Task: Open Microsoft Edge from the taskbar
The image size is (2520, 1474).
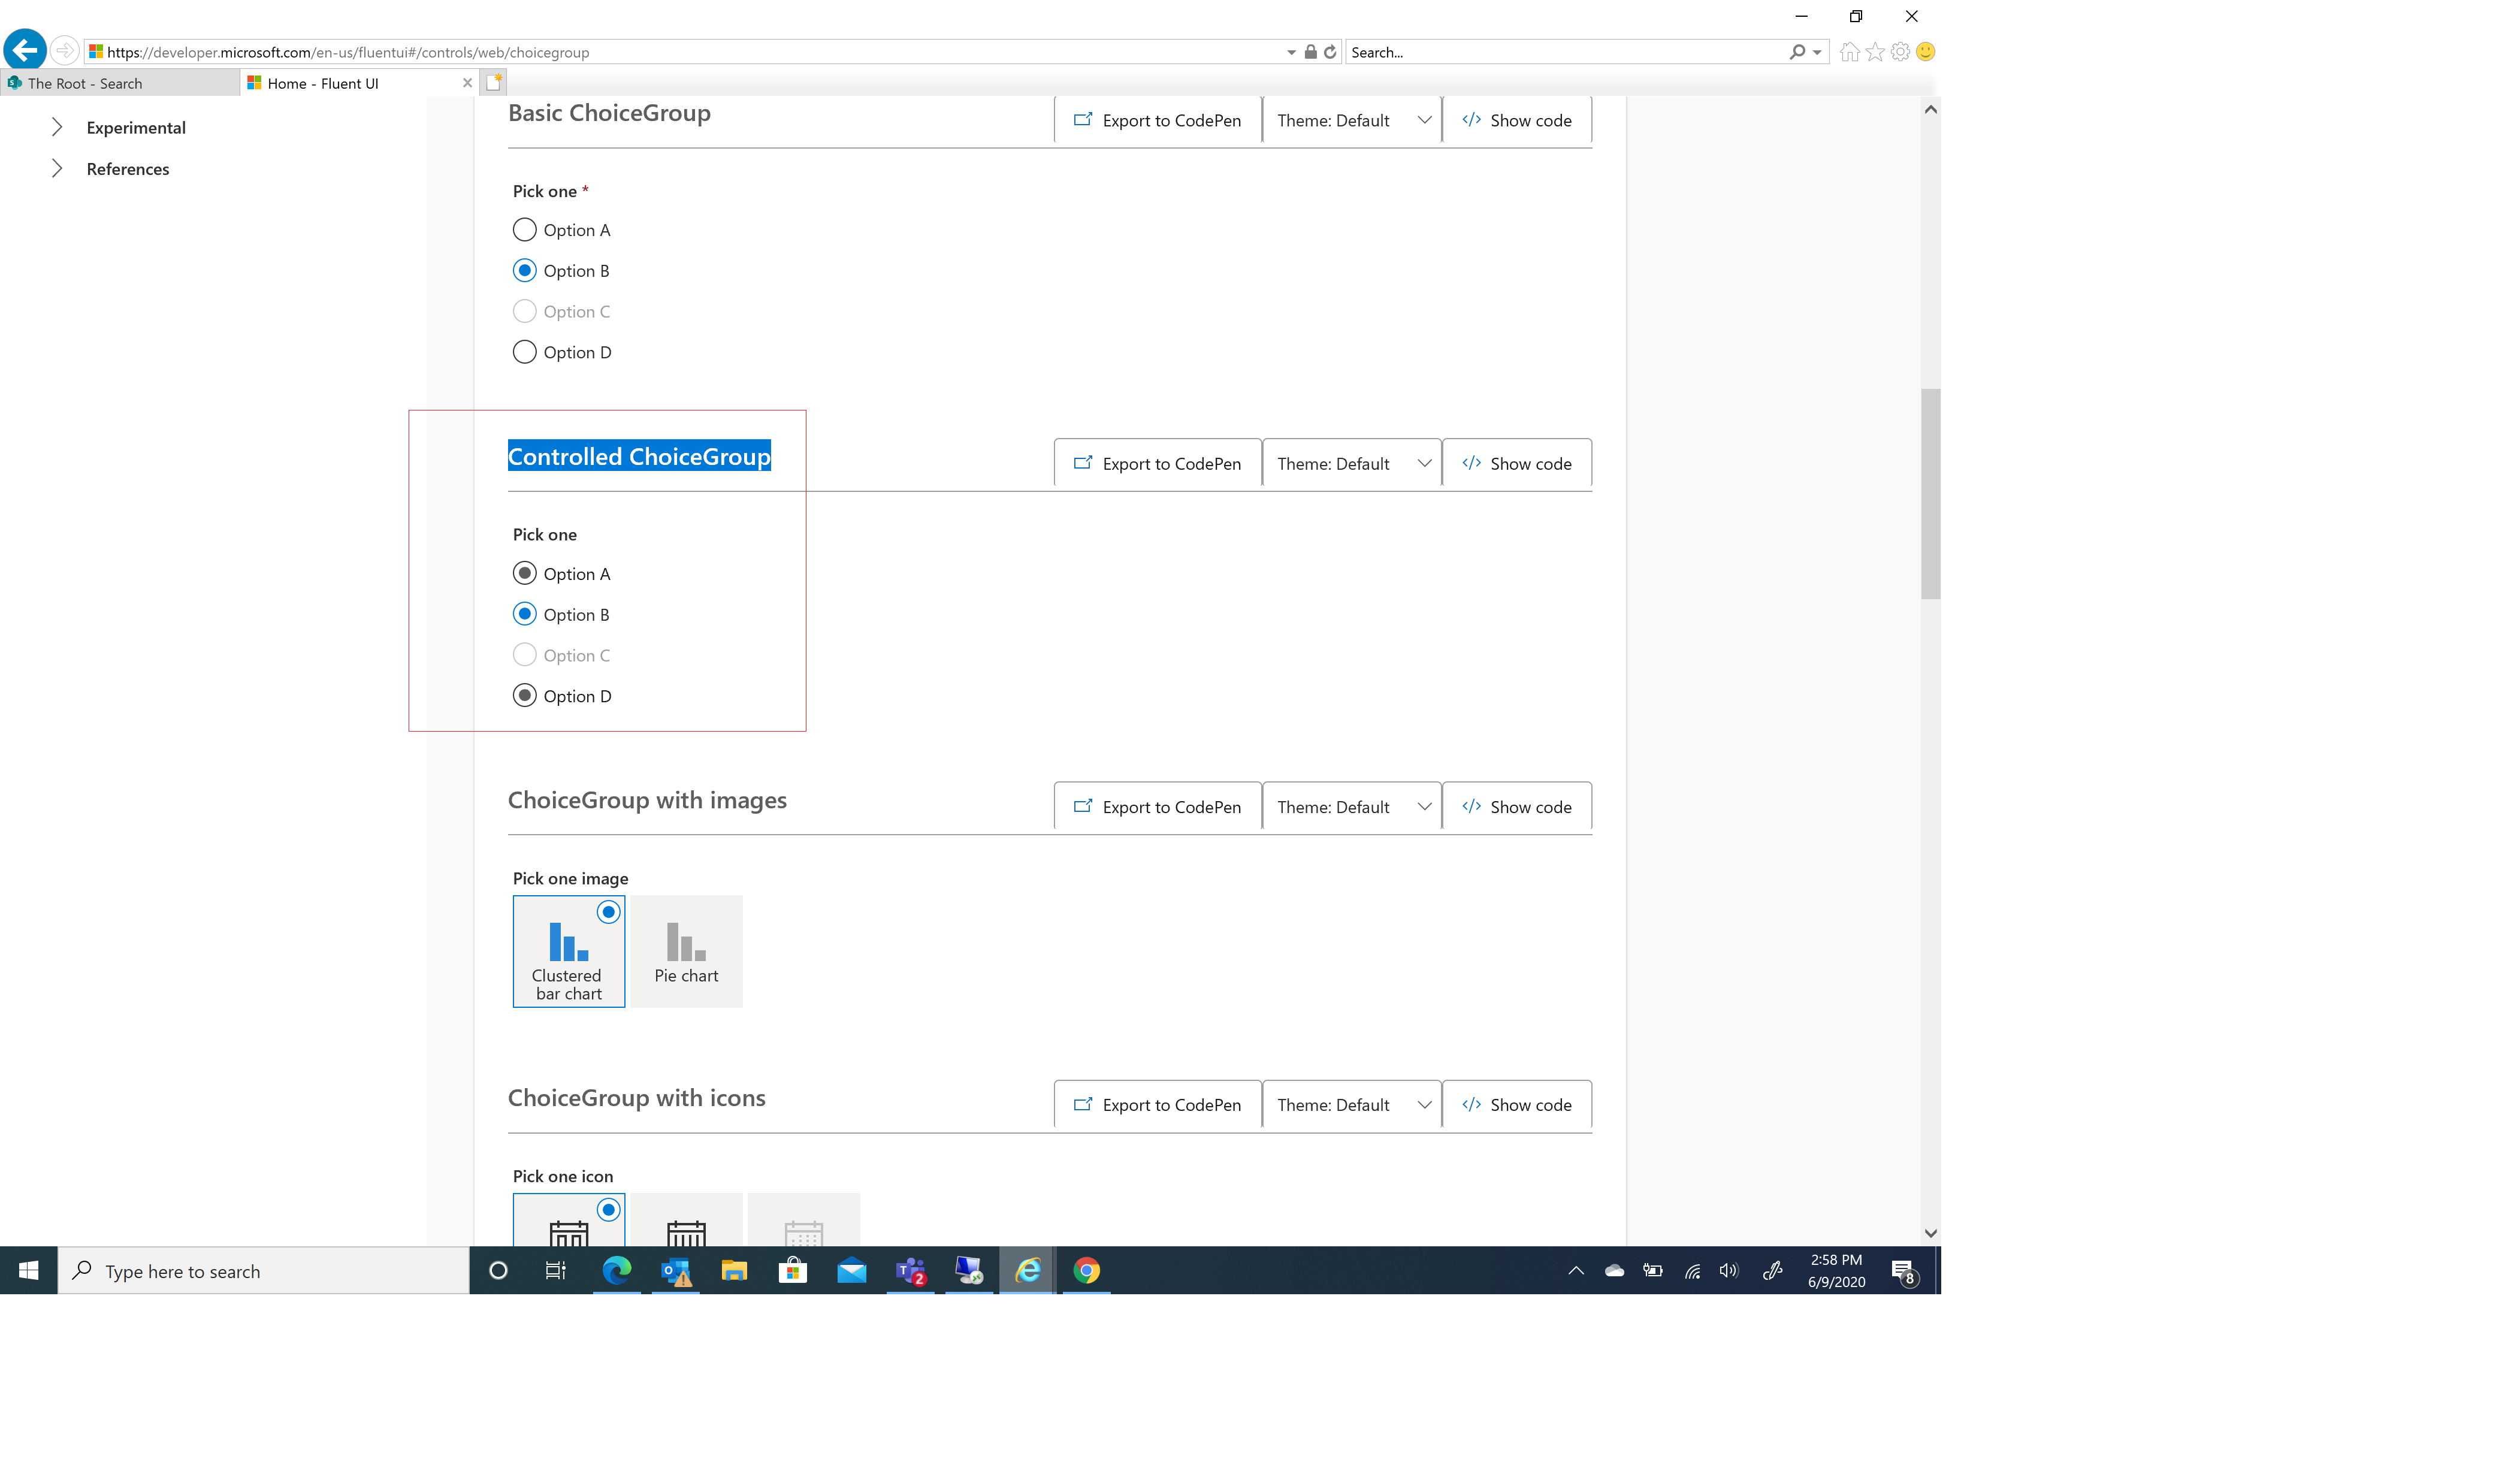Action: tap(617, 1271)
